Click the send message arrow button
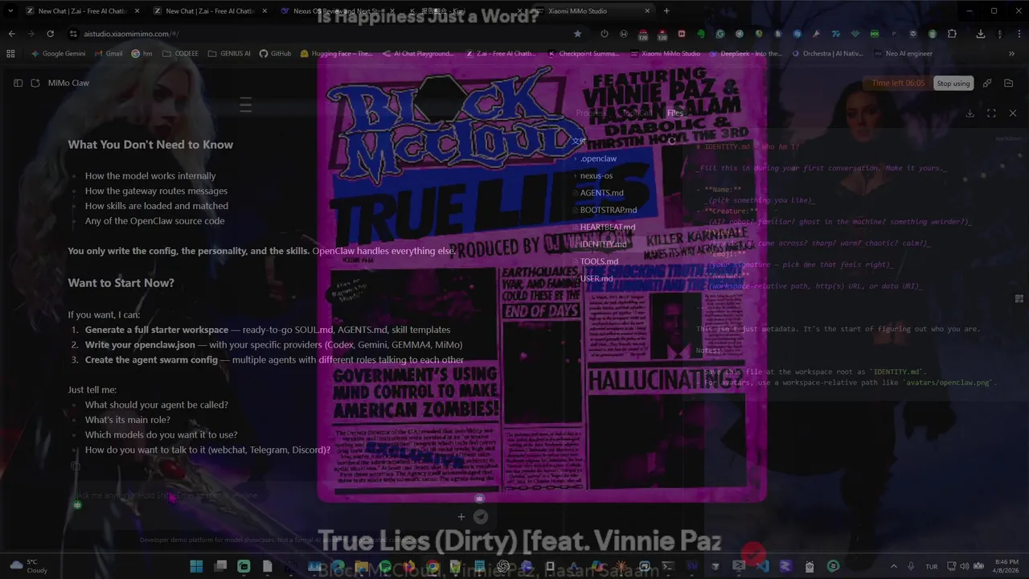Viewport: 1029px width, 579px height. (481, 517)
